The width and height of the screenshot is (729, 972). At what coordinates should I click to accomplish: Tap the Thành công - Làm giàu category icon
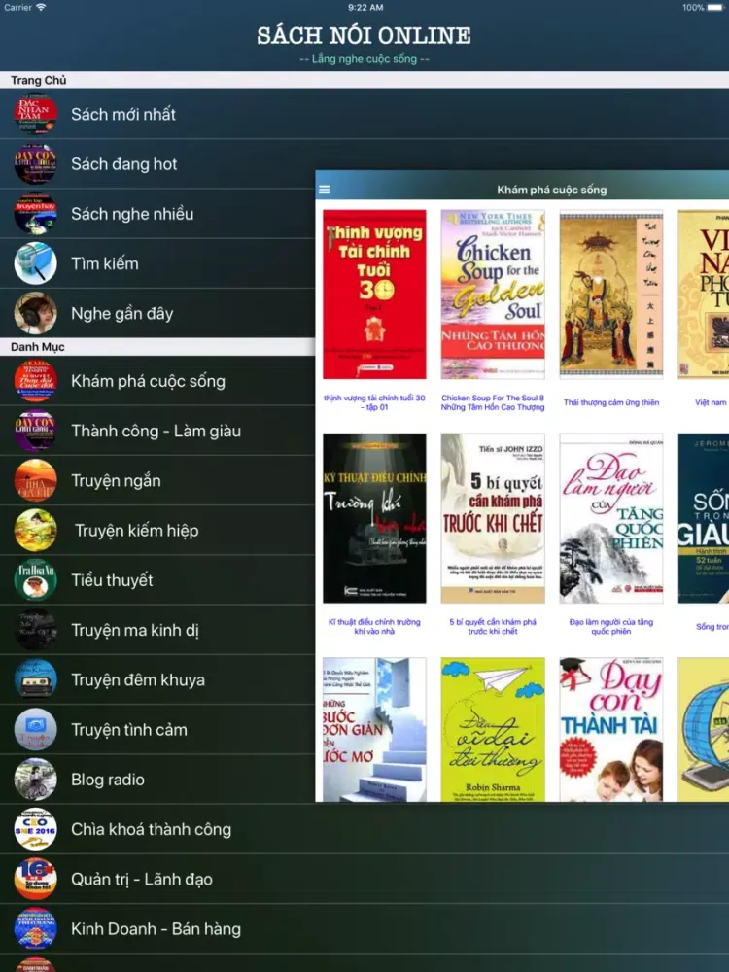(35, 431)
